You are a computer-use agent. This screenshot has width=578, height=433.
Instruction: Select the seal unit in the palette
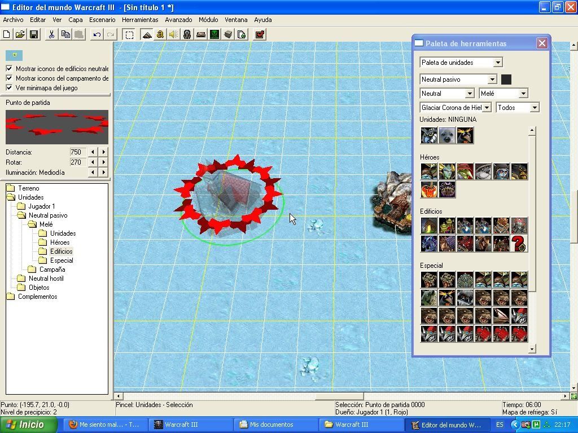point(447,135)
